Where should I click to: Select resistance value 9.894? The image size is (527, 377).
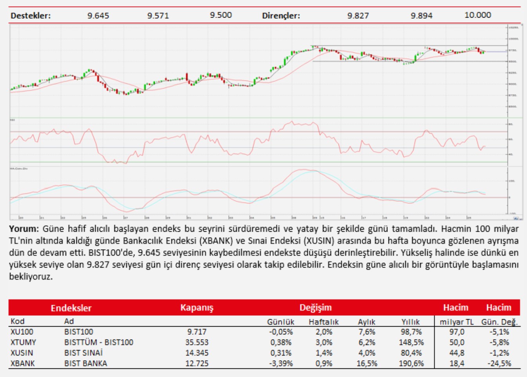coord(421,16)
